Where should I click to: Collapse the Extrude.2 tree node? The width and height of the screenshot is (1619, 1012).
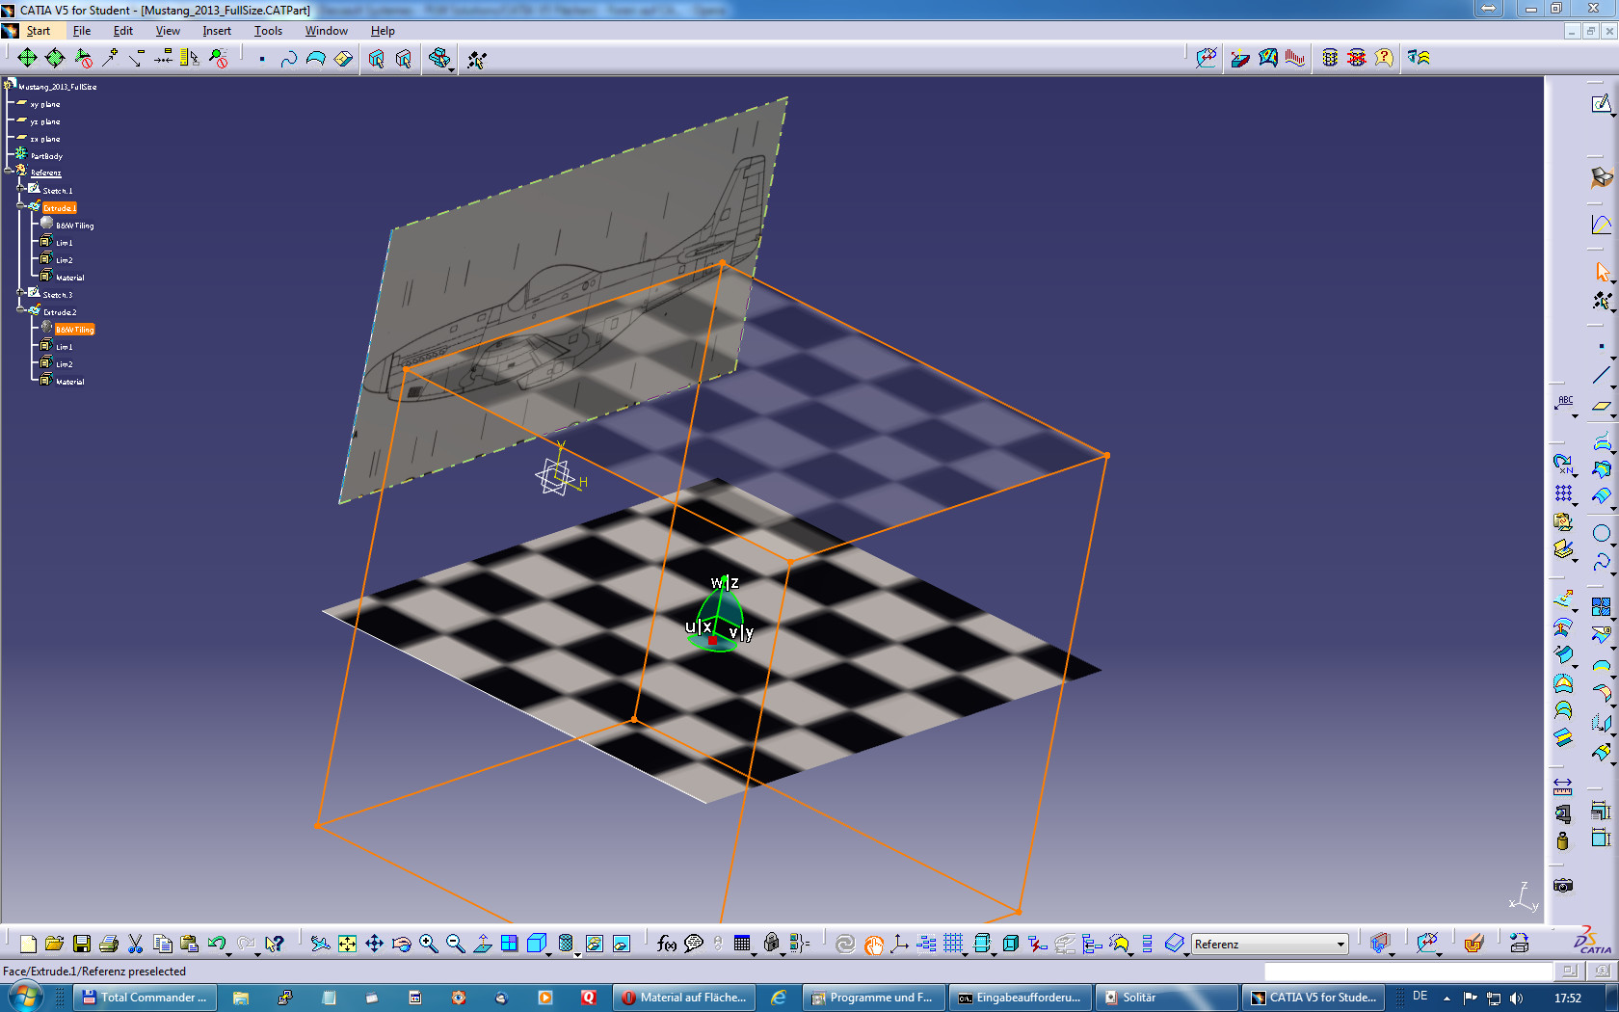click(x=21, y=309)
